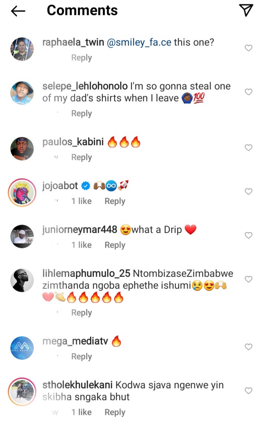This screenshot has height=426, width=263.
Task: Tap the heart next to mega_mediatv
Action: coord(249,347)
